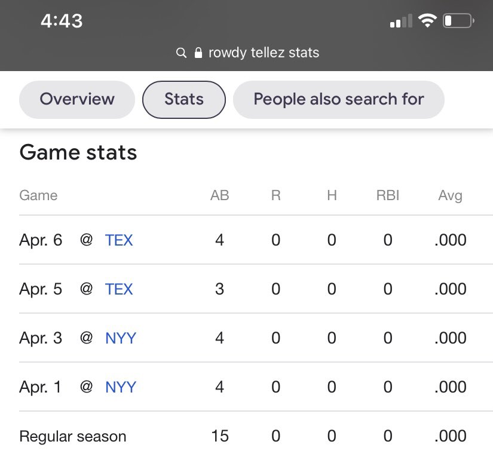This screenshot has height=469, width=493.
Task: Open the TEX link for Apr. 5 game
Action: 119,289
